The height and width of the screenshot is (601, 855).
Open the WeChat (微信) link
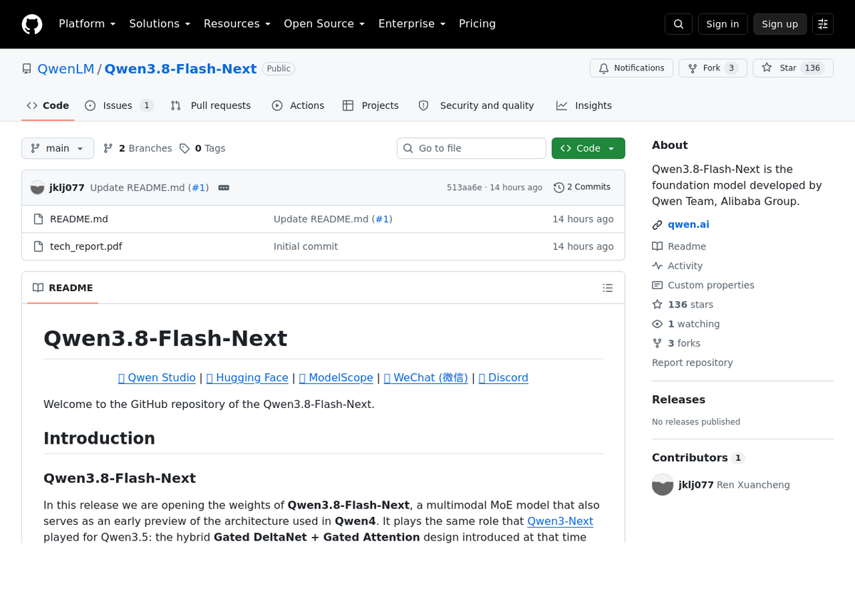(x=425, y=378)
